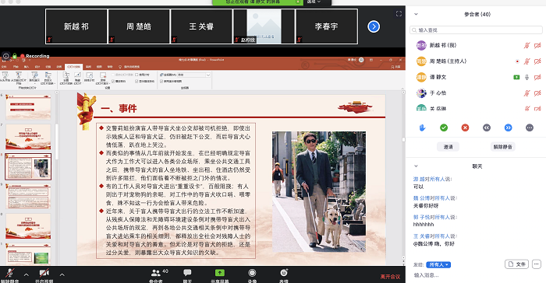Toggle start video camera button

pos(44,273)
